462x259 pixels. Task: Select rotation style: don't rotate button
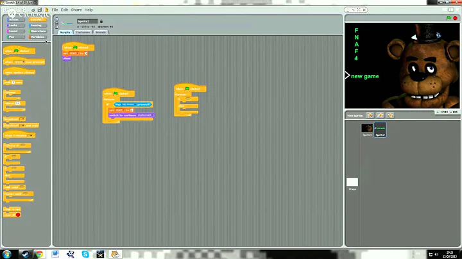pyautogui.click(x=57, y=27)
